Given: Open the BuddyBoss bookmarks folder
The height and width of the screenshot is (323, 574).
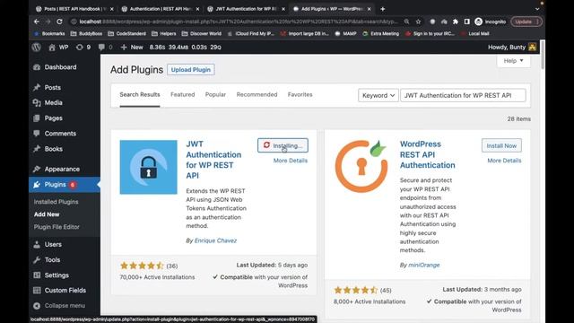Looking at the screenshot, I should (86, 33).
